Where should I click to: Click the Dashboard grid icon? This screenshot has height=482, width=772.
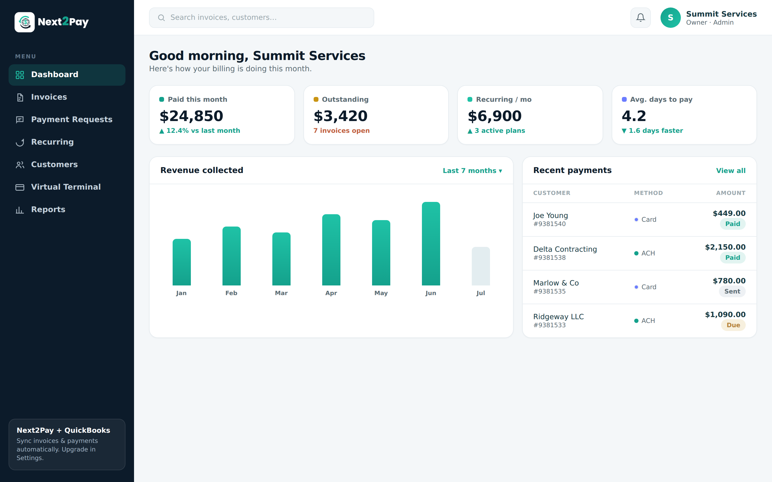pos(20,75)
